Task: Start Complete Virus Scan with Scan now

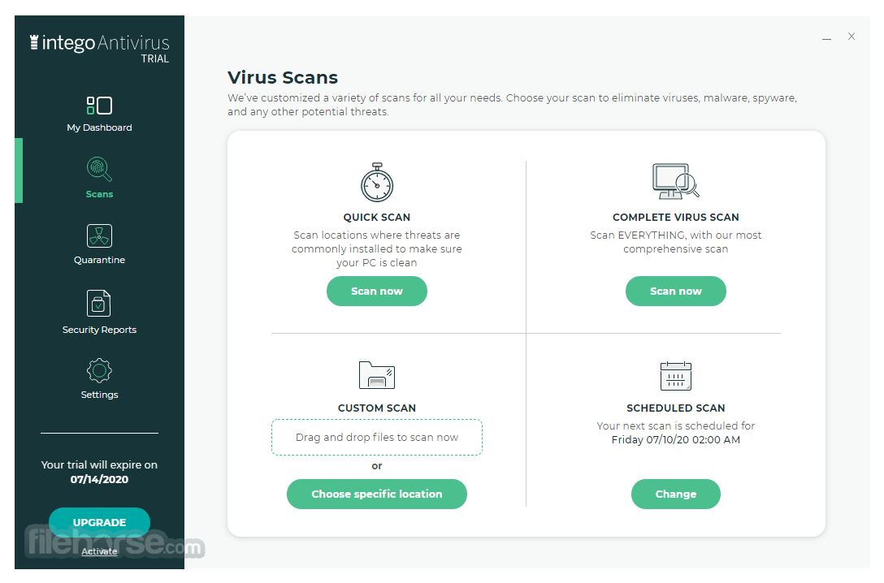Action: pos(675,291)
